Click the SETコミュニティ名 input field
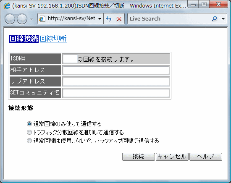 116,93
